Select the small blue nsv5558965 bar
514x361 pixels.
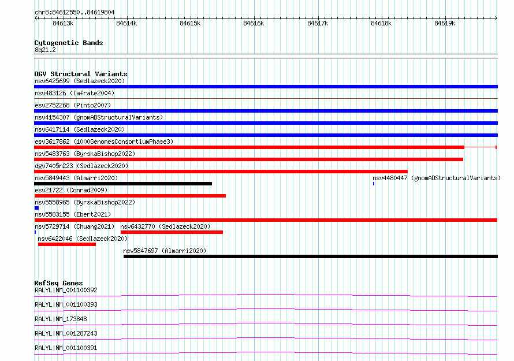37,208
